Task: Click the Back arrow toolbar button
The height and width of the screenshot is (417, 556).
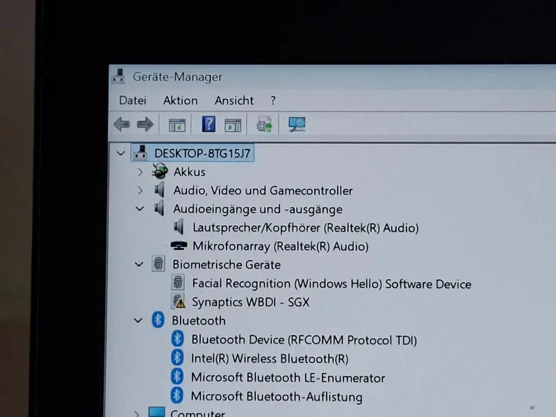Action: (122, 124)
